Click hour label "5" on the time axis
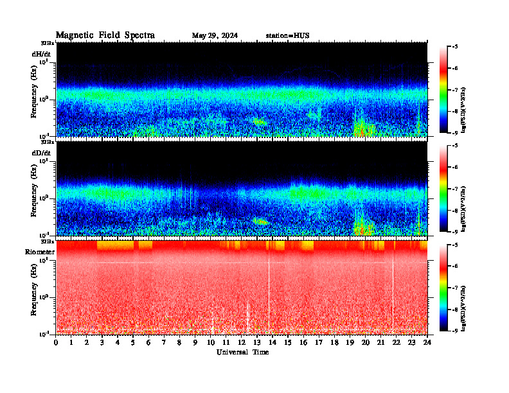509x393 pixels. [x=133, y=342]
